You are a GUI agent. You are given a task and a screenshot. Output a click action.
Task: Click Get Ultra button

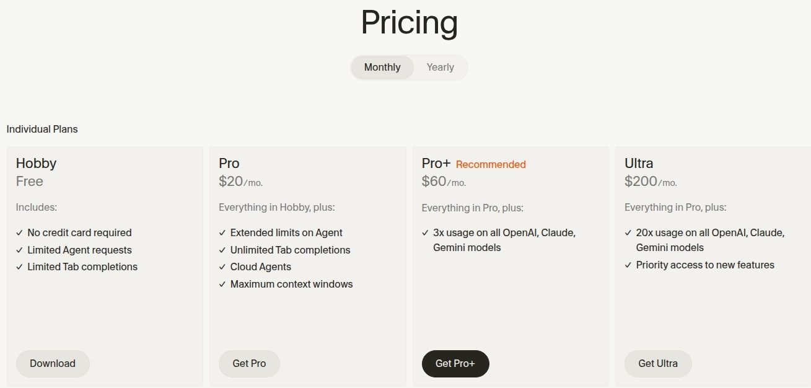(658, 364)
